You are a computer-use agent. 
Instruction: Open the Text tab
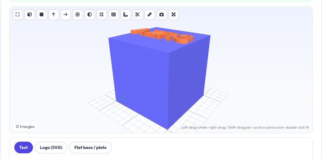click(x=24, y=148)
